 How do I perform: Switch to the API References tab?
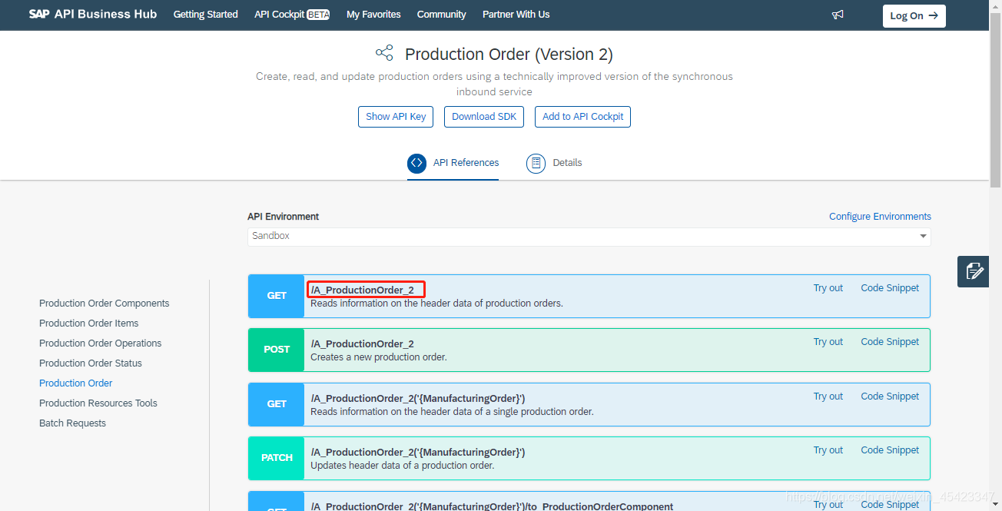[x=453, y=163]
